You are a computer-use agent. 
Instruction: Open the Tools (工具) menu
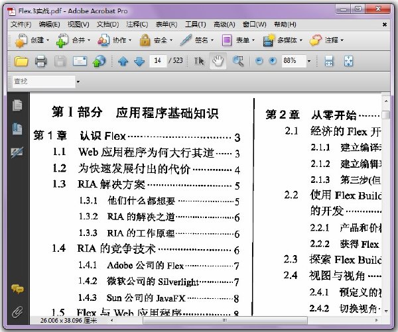(196, 25)
